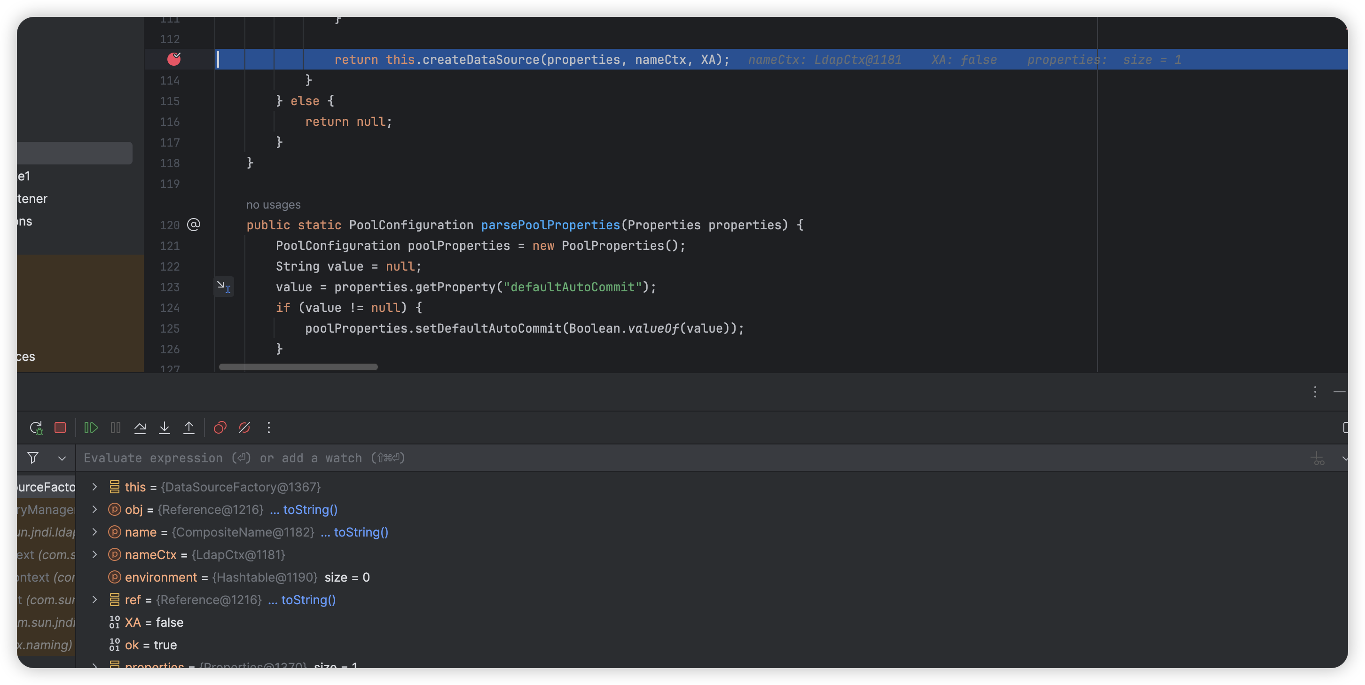Click the step into icon in debug toolbar

pyautogui.click(x=165, y=427)
